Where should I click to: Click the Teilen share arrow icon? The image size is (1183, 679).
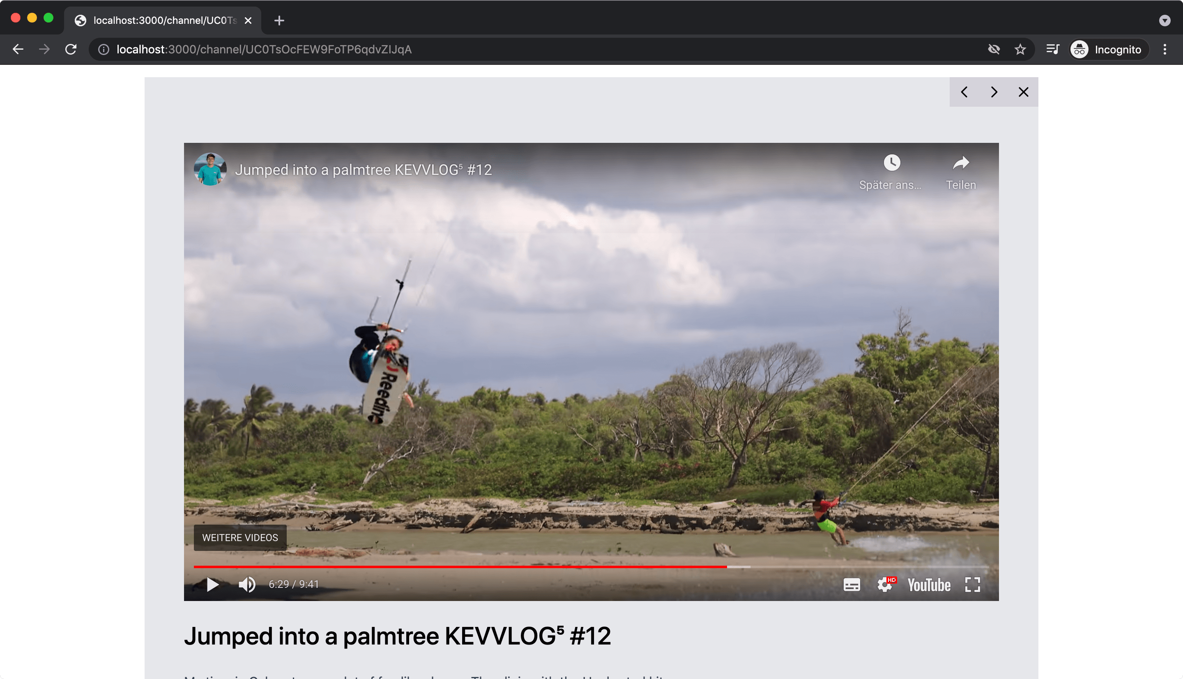pos(961,163)
